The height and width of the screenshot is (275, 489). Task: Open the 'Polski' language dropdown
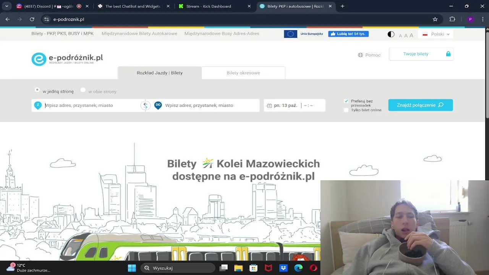click(436, 34)
